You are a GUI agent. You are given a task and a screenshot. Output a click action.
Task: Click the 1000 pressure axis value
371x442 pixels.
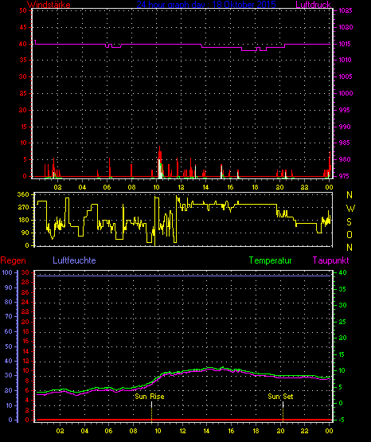pyautogui.click(x=346, y=93)
